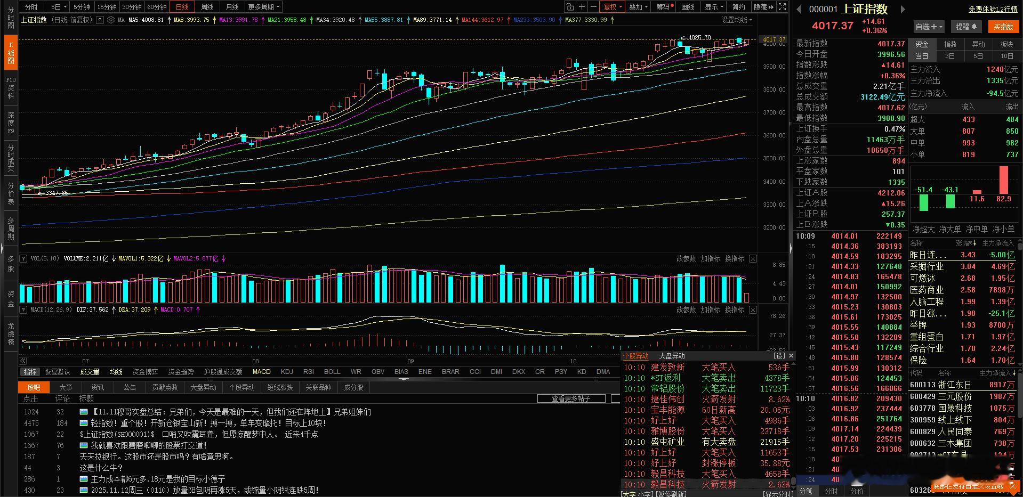Open the 自选+ watchlist dropdown
1023x497 pixels.
(x=929, y=27)
